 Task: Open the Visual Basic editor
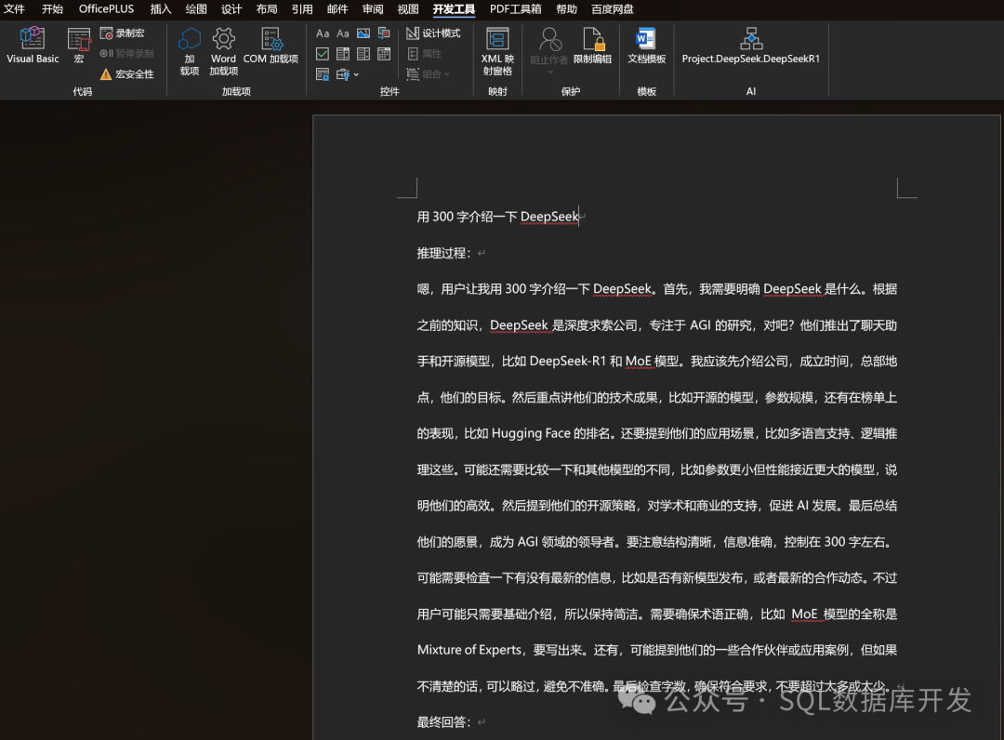pyautogui.click(x=33, y=46)
